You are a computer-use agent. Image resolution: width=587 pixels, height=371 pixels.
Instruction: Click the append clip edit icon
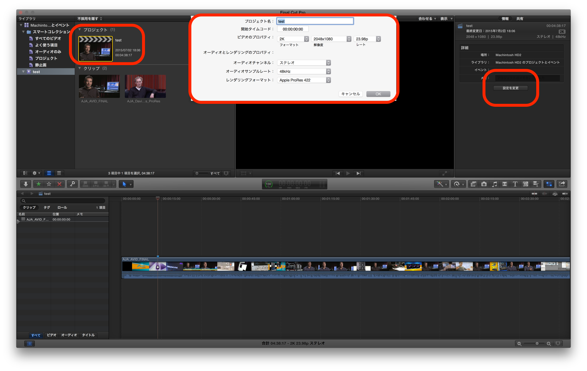tap(106, 184)
